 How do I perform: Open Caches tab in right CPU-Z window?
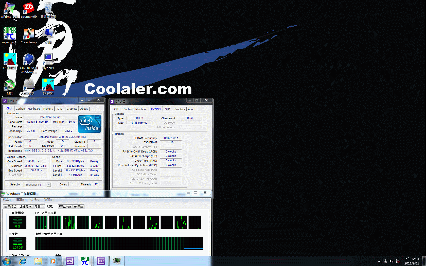(x=128, y=109)
